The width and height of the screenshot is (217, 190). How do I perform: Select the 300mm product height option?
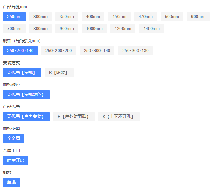pos(40,17)
